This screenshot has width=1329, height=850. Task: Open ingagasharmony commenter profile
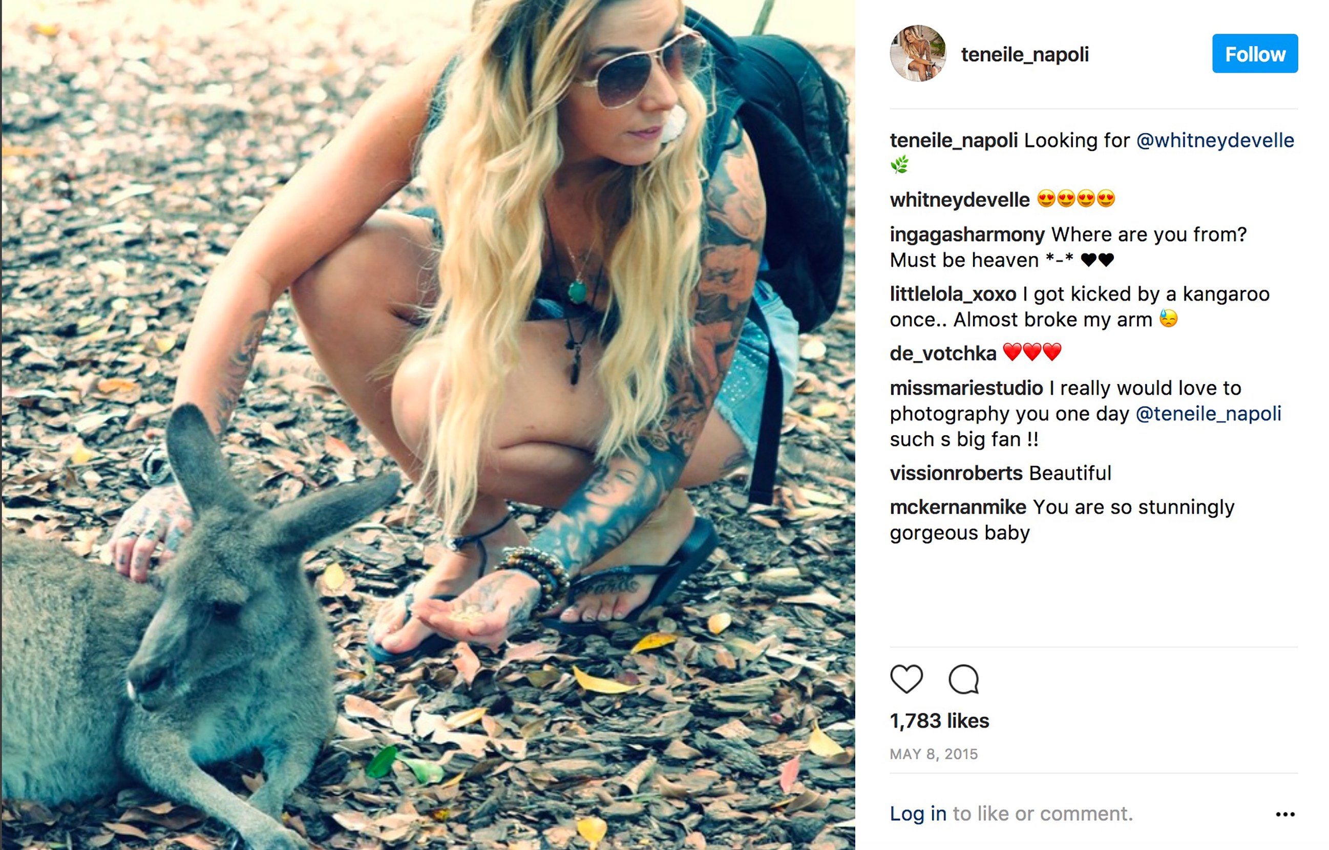967,235
